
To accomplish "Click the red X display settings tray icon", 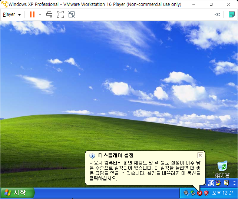I will pos(199,193).
